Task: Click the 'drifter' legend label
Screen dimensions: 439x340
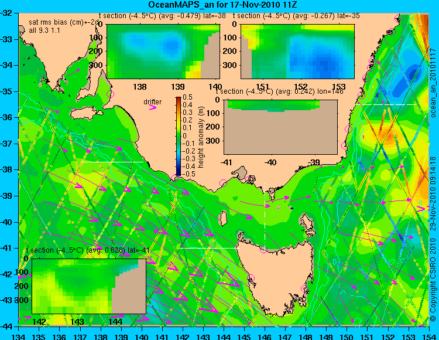Action: (x=153, y=102)
